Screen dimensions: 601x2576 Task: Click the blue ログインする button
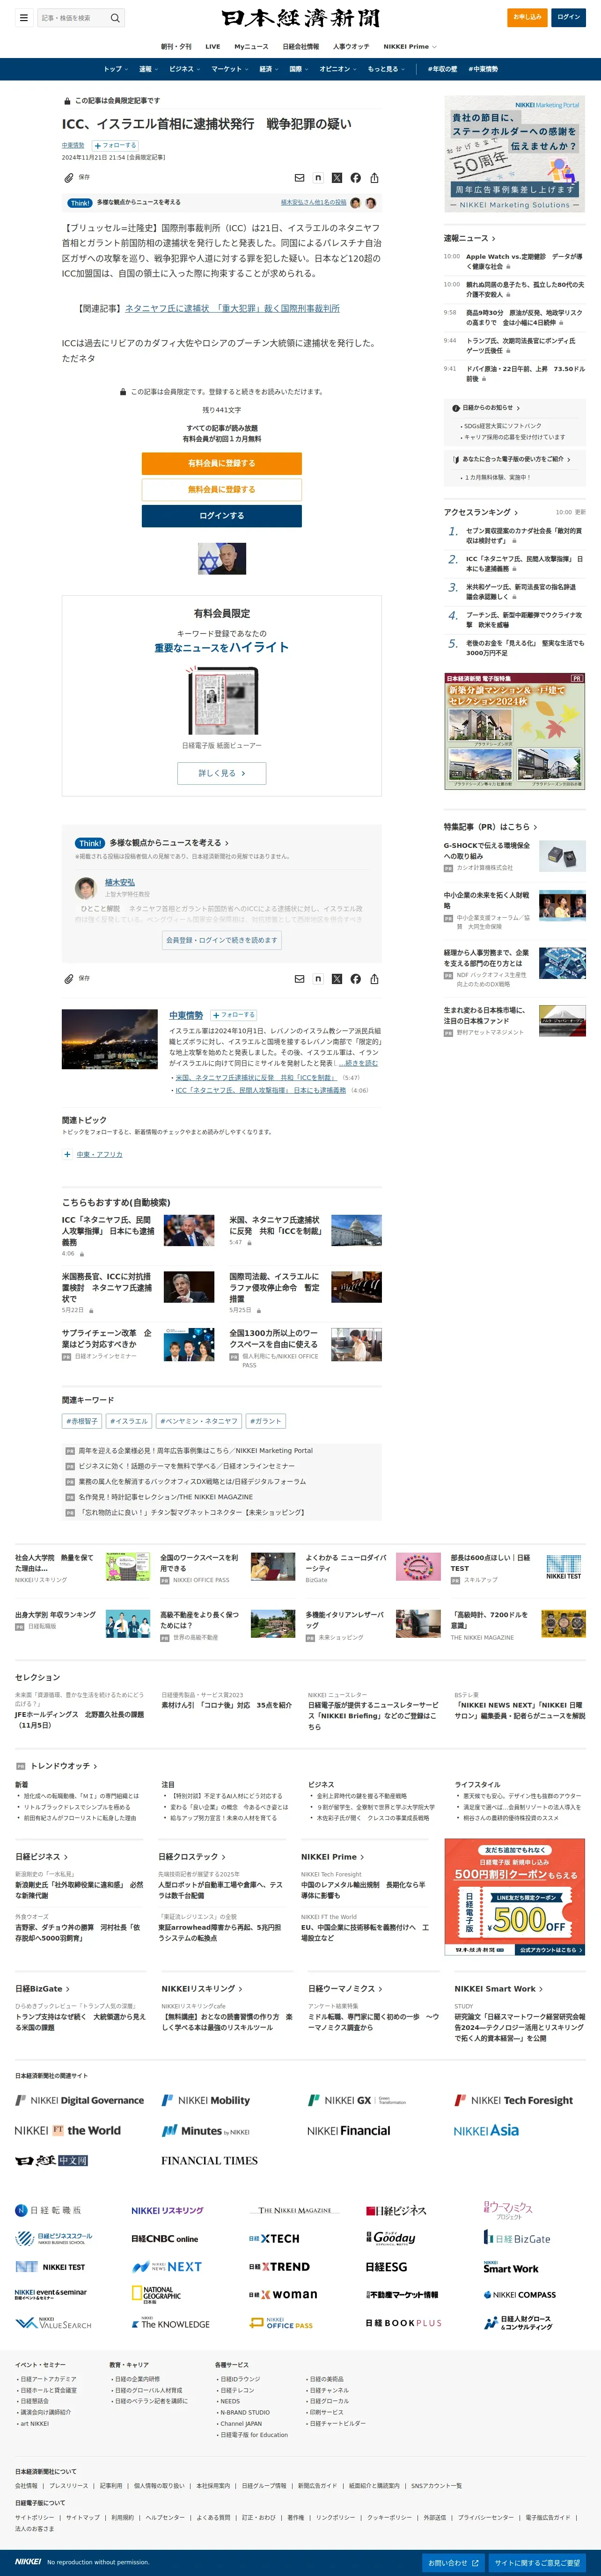click(221, 516)
